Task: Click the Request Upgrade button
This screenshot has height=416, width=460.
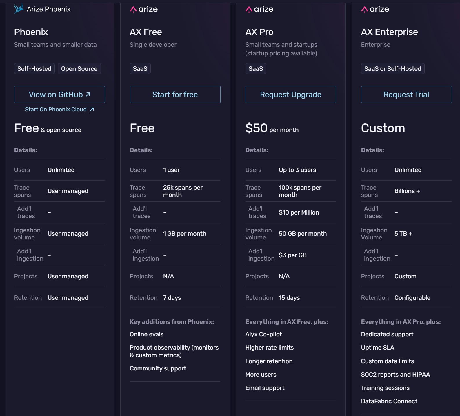Action: coord(290,95)
